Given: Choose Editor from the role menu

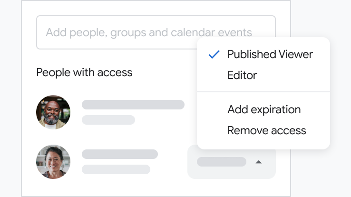Looking at the screenshot, I should [x=242, y=75].
